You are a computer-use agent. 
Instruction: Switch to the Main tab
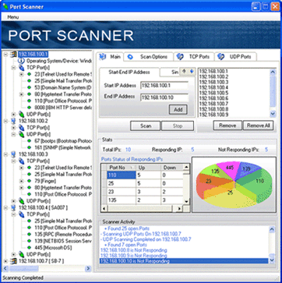[110, 57]
